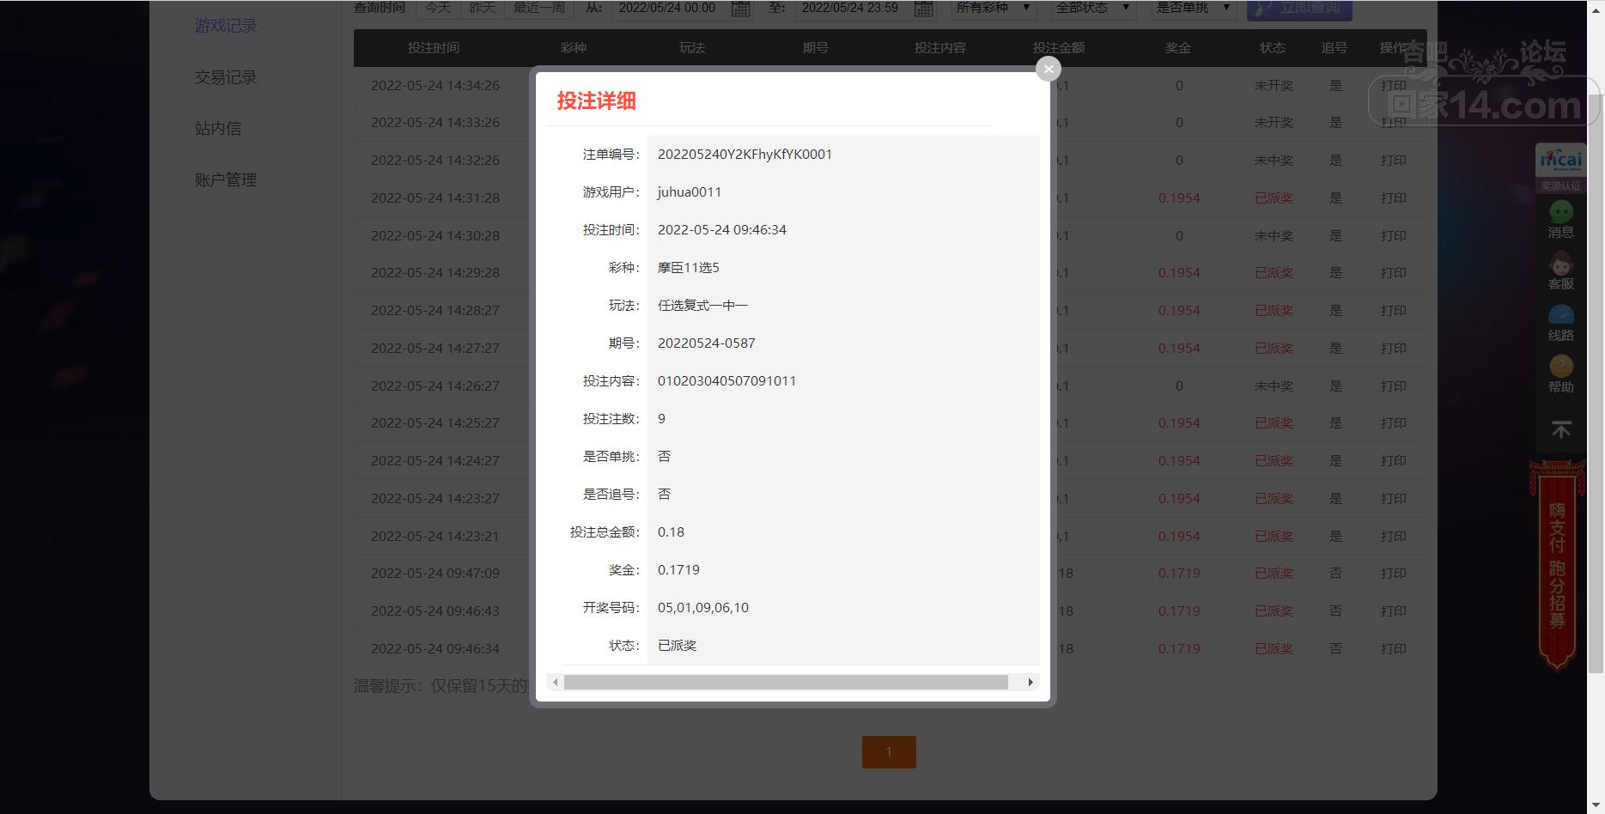Screen dimensions: 1605x814
Task: Click 未中奖 status in the 14:32:26 row
Action: tap(1274, 161)
